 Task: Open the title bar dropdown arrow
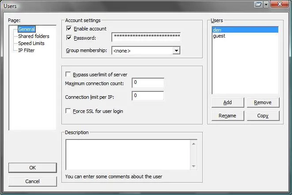pos(266,4)
